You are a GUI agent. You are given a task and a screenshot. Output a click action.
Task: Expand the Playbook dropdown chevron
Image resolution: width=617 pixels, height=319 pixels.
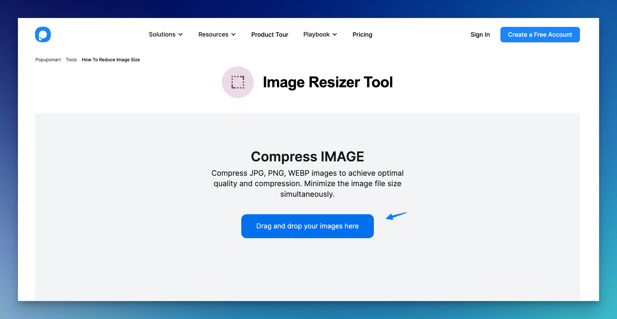pyautogui.click(x=335, y=35)
